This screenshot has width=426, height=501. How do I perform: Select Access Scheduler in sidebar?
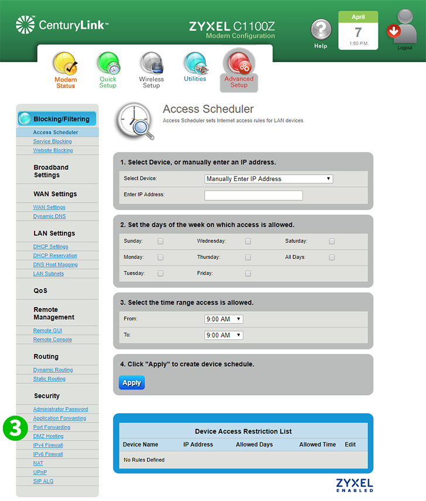coord(56,132)
